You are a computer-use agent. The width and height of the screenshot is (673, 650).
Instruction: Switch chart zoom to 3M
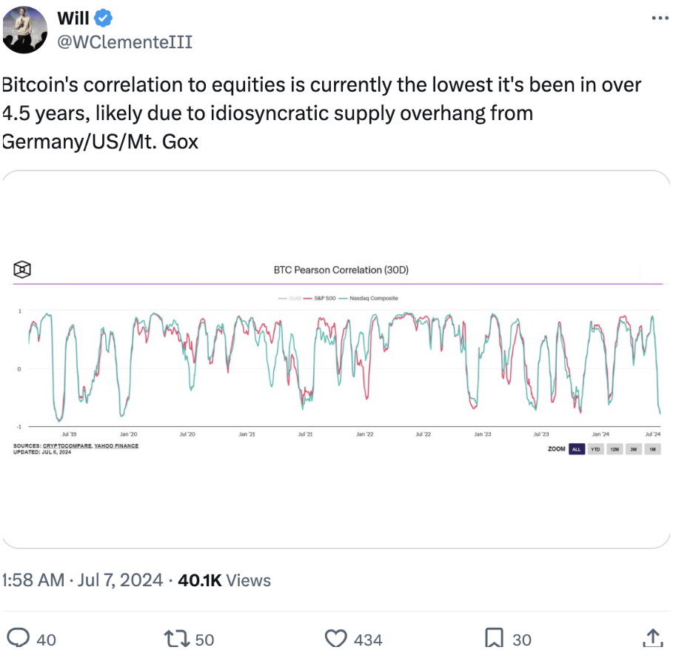pyautogui.click(x=634, y=449)
